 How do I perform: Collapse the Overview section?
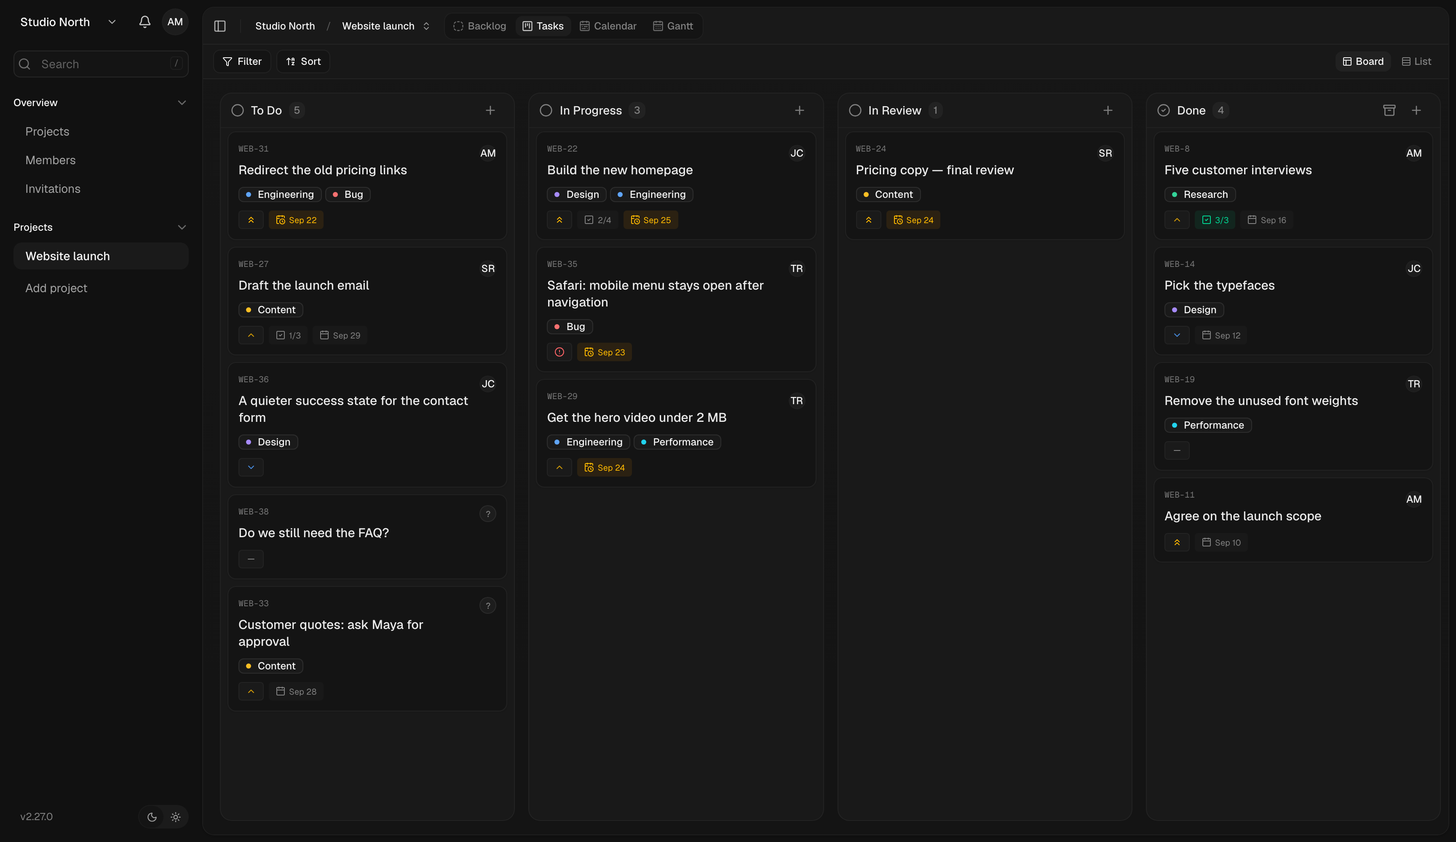pyautogui.click(x=182, y=103)
